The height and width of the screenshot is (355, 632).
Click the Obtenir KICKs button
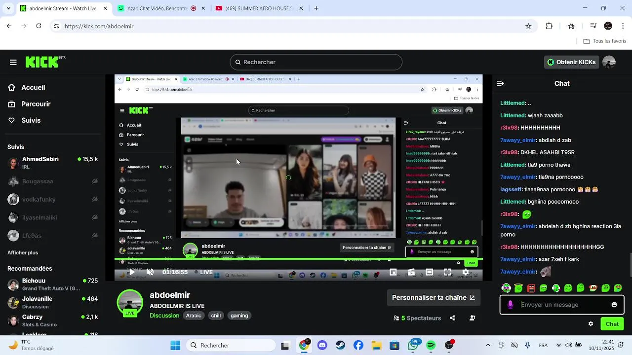pos(572,62)
